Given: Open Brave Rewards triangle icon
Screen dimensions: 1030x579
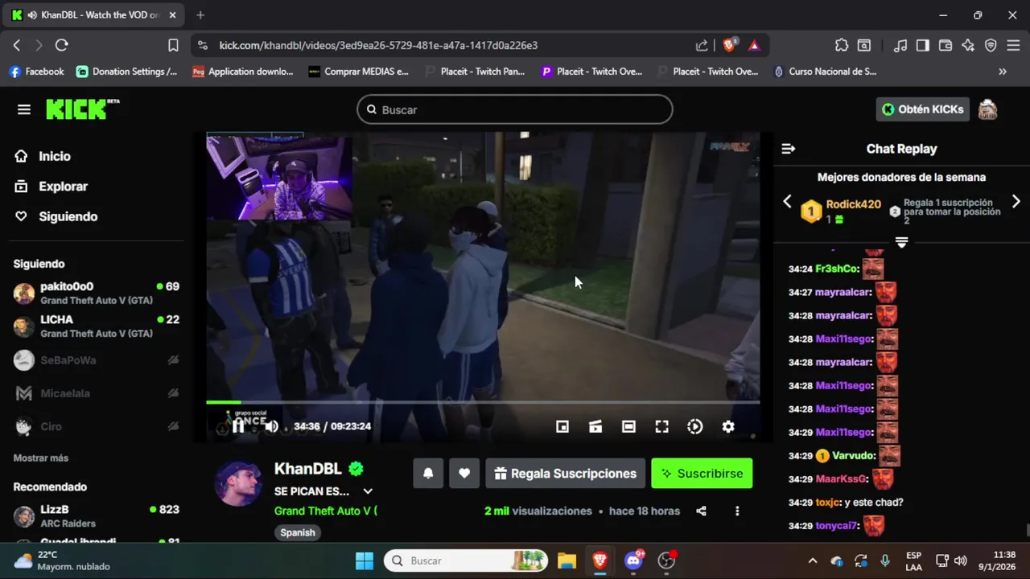Looking at the screenshot, I should pyautogui.click(x=754, y=45).
